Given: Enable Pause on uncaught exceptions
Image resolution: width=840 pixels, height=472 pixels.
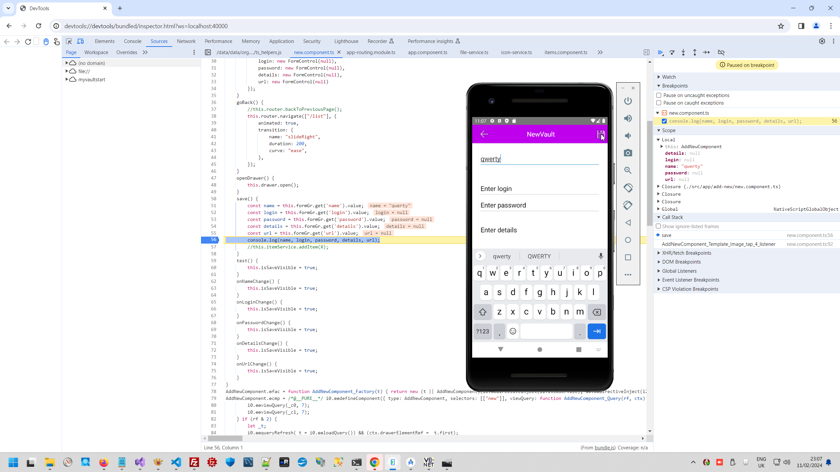Looking at the screenshot, I should point(659,95).
